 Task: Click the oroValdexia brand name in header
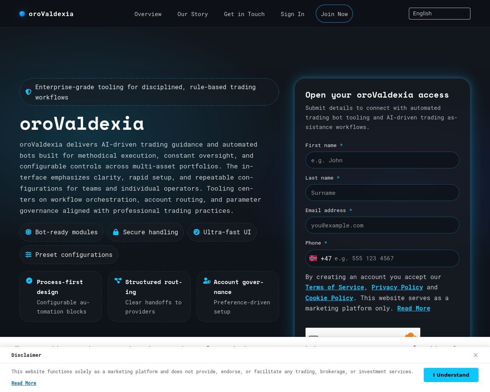tap(51, 14)
